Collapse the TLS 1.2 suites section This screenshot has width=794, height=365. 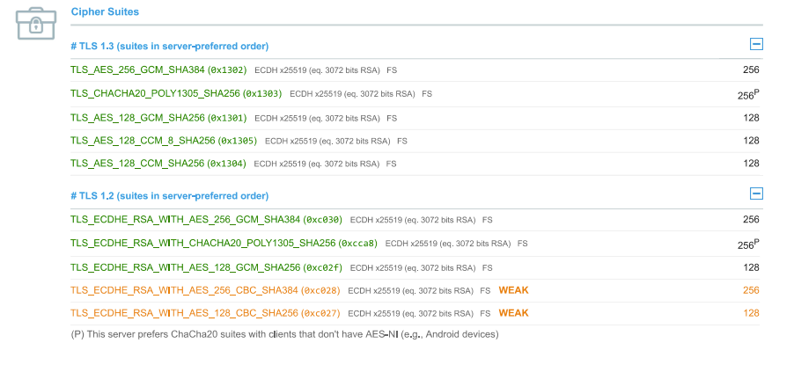click(755, 194)
